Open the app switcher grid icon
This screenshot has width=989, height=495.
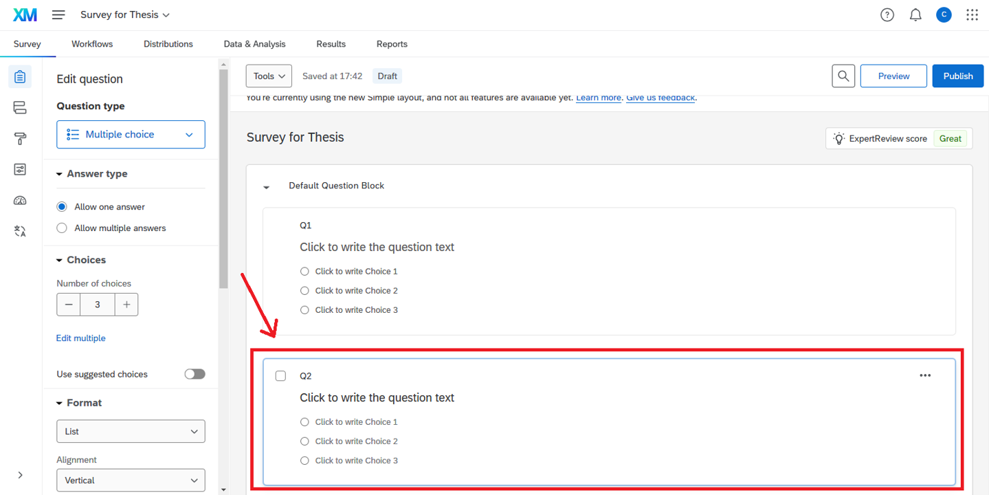click(972, 14)
